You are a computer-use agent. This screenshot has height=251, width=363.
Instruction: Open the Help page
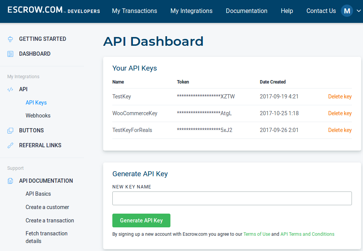[x=287, y=11]
